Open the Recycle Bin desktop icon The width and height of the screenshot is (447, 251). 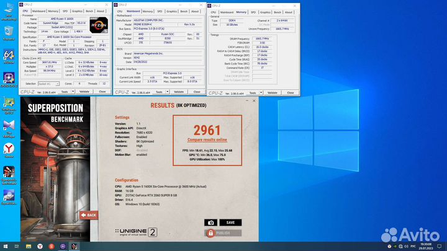coord(9,32)
